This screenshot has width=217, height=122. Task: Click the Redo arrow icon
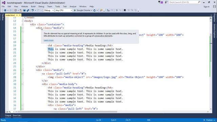pos(38,11)
